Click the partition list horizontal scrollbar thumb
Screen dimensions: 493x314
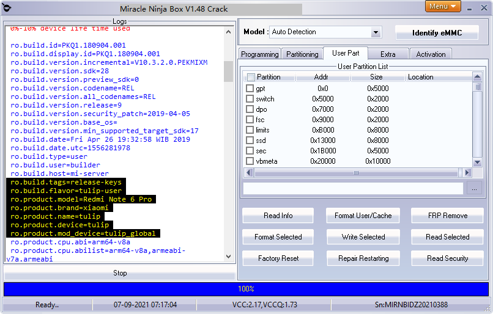[356, 173]
